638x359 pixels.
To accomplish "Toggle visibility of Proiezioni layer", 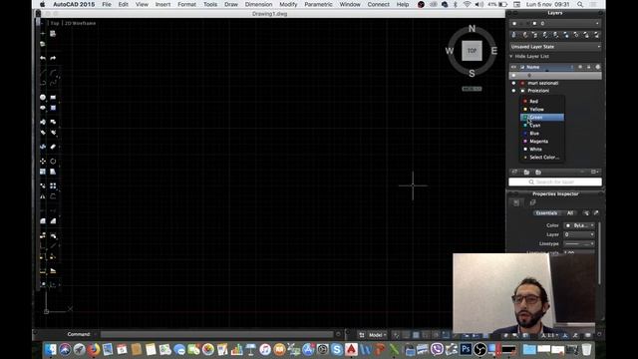I will (x=513, y=91).
